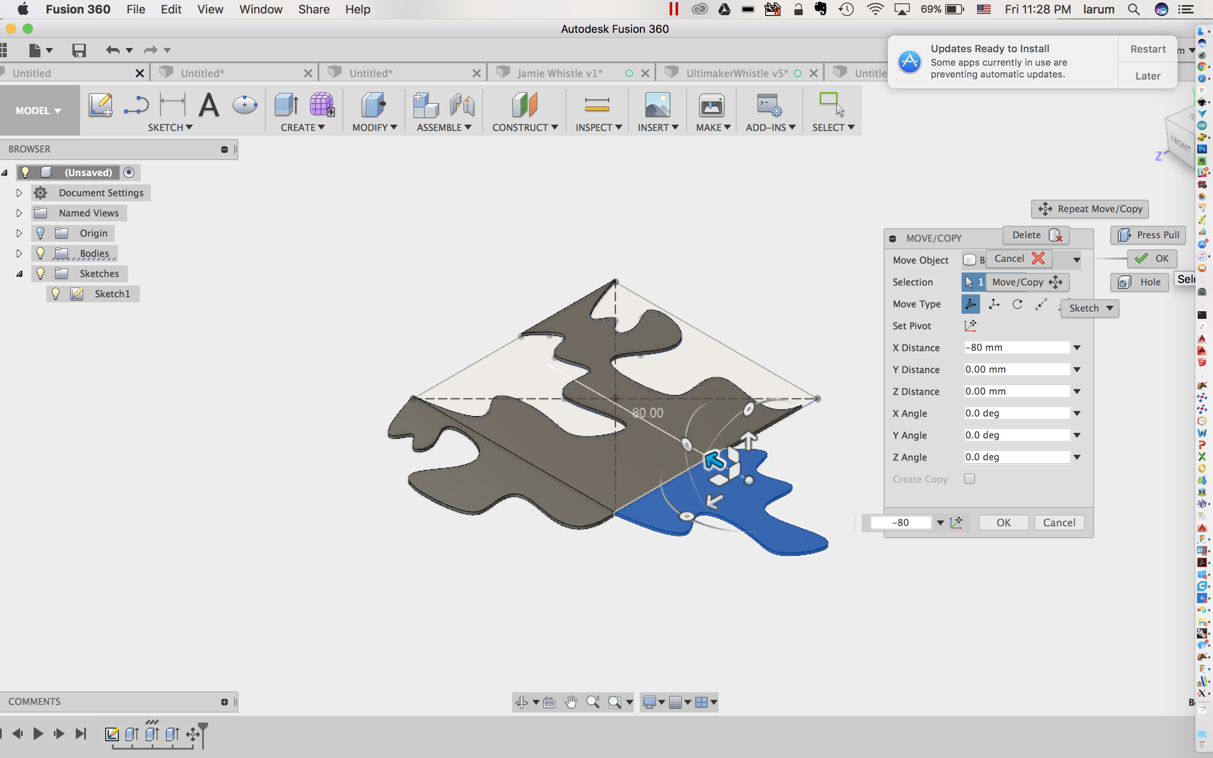1213x758 pixels.
Task: Choose the Sketch Dimension tool
Action: point(172,105)
